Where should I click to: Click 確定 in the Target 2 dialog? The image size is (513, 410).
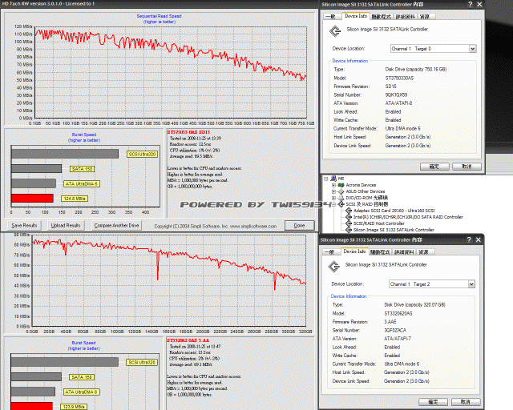pos(433,402)
